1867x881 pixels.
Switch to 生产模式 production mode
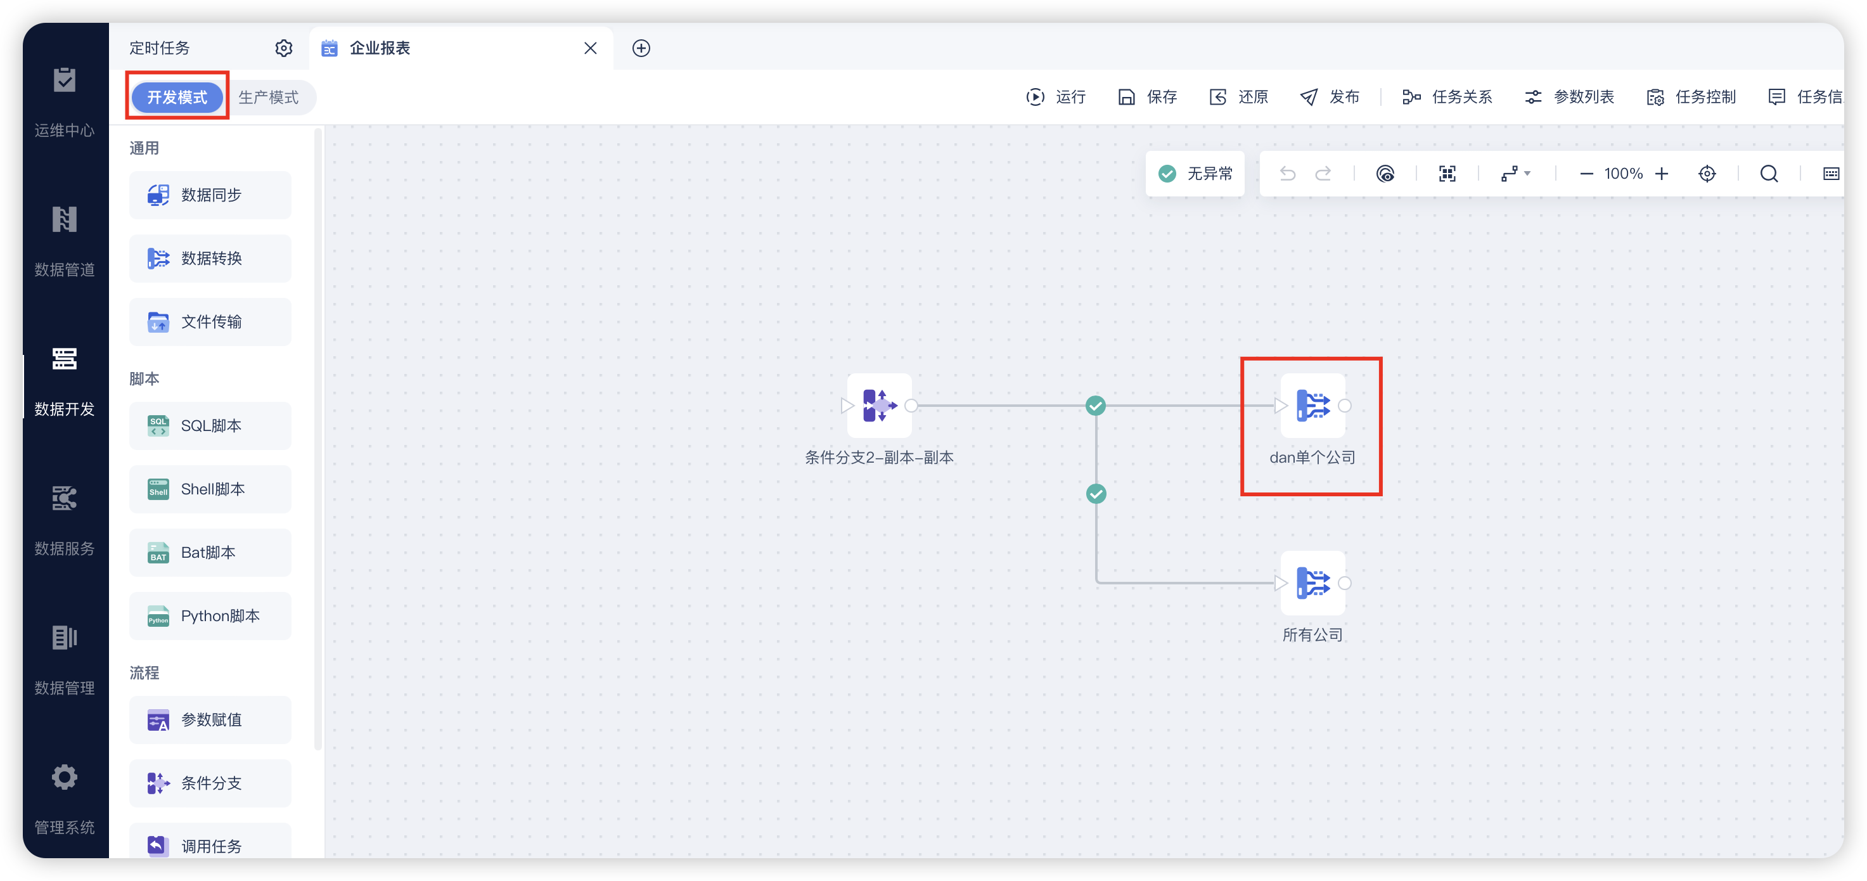point(268,97)
